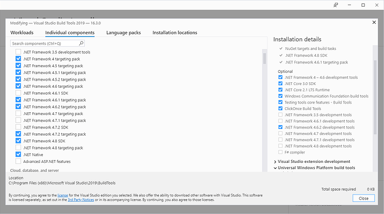Uncheck .NET Framework 4 targeting pack

(18, 58)
